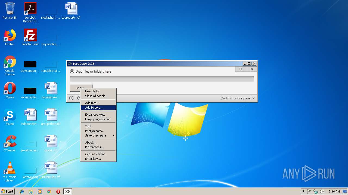Open Windows Explorer folder in taskbar
This screenshot has width=348, height=195.
point(31,191)
